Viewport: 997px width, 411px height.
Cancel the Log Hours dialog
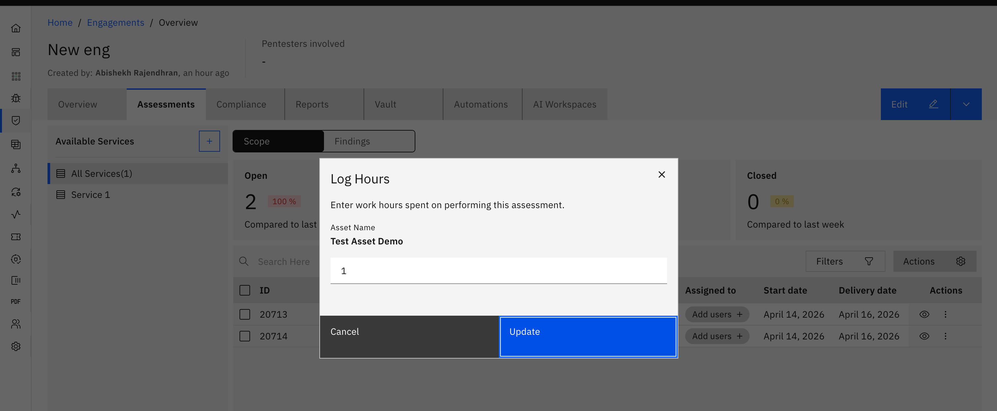(409, 337)
